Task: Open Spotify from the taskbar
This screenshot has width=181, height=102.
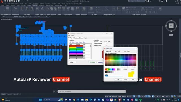Action: tap(141, 100)
